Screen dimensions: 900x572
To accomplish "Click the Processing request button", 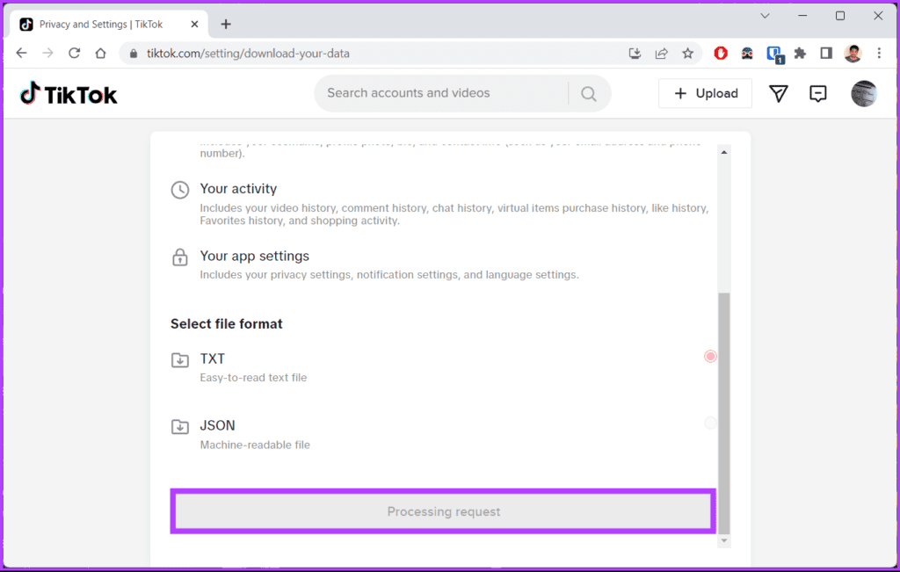I will coord(443,511).
